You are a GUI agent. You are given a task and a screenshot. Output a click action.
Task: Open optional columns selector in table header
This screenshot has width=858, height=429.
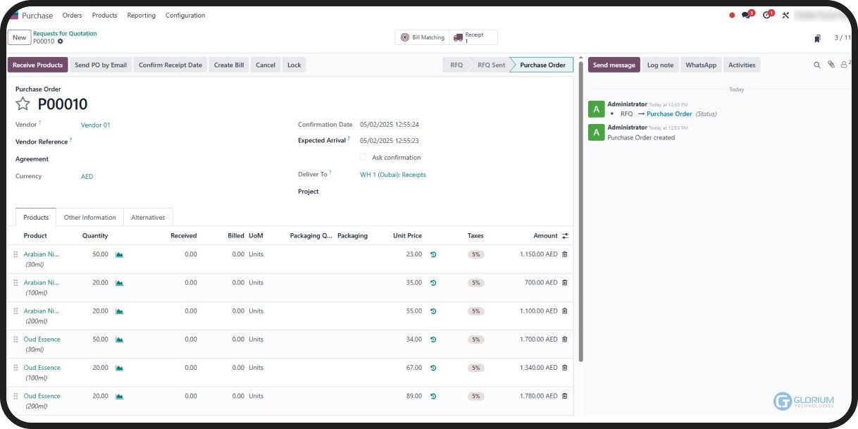565,236
